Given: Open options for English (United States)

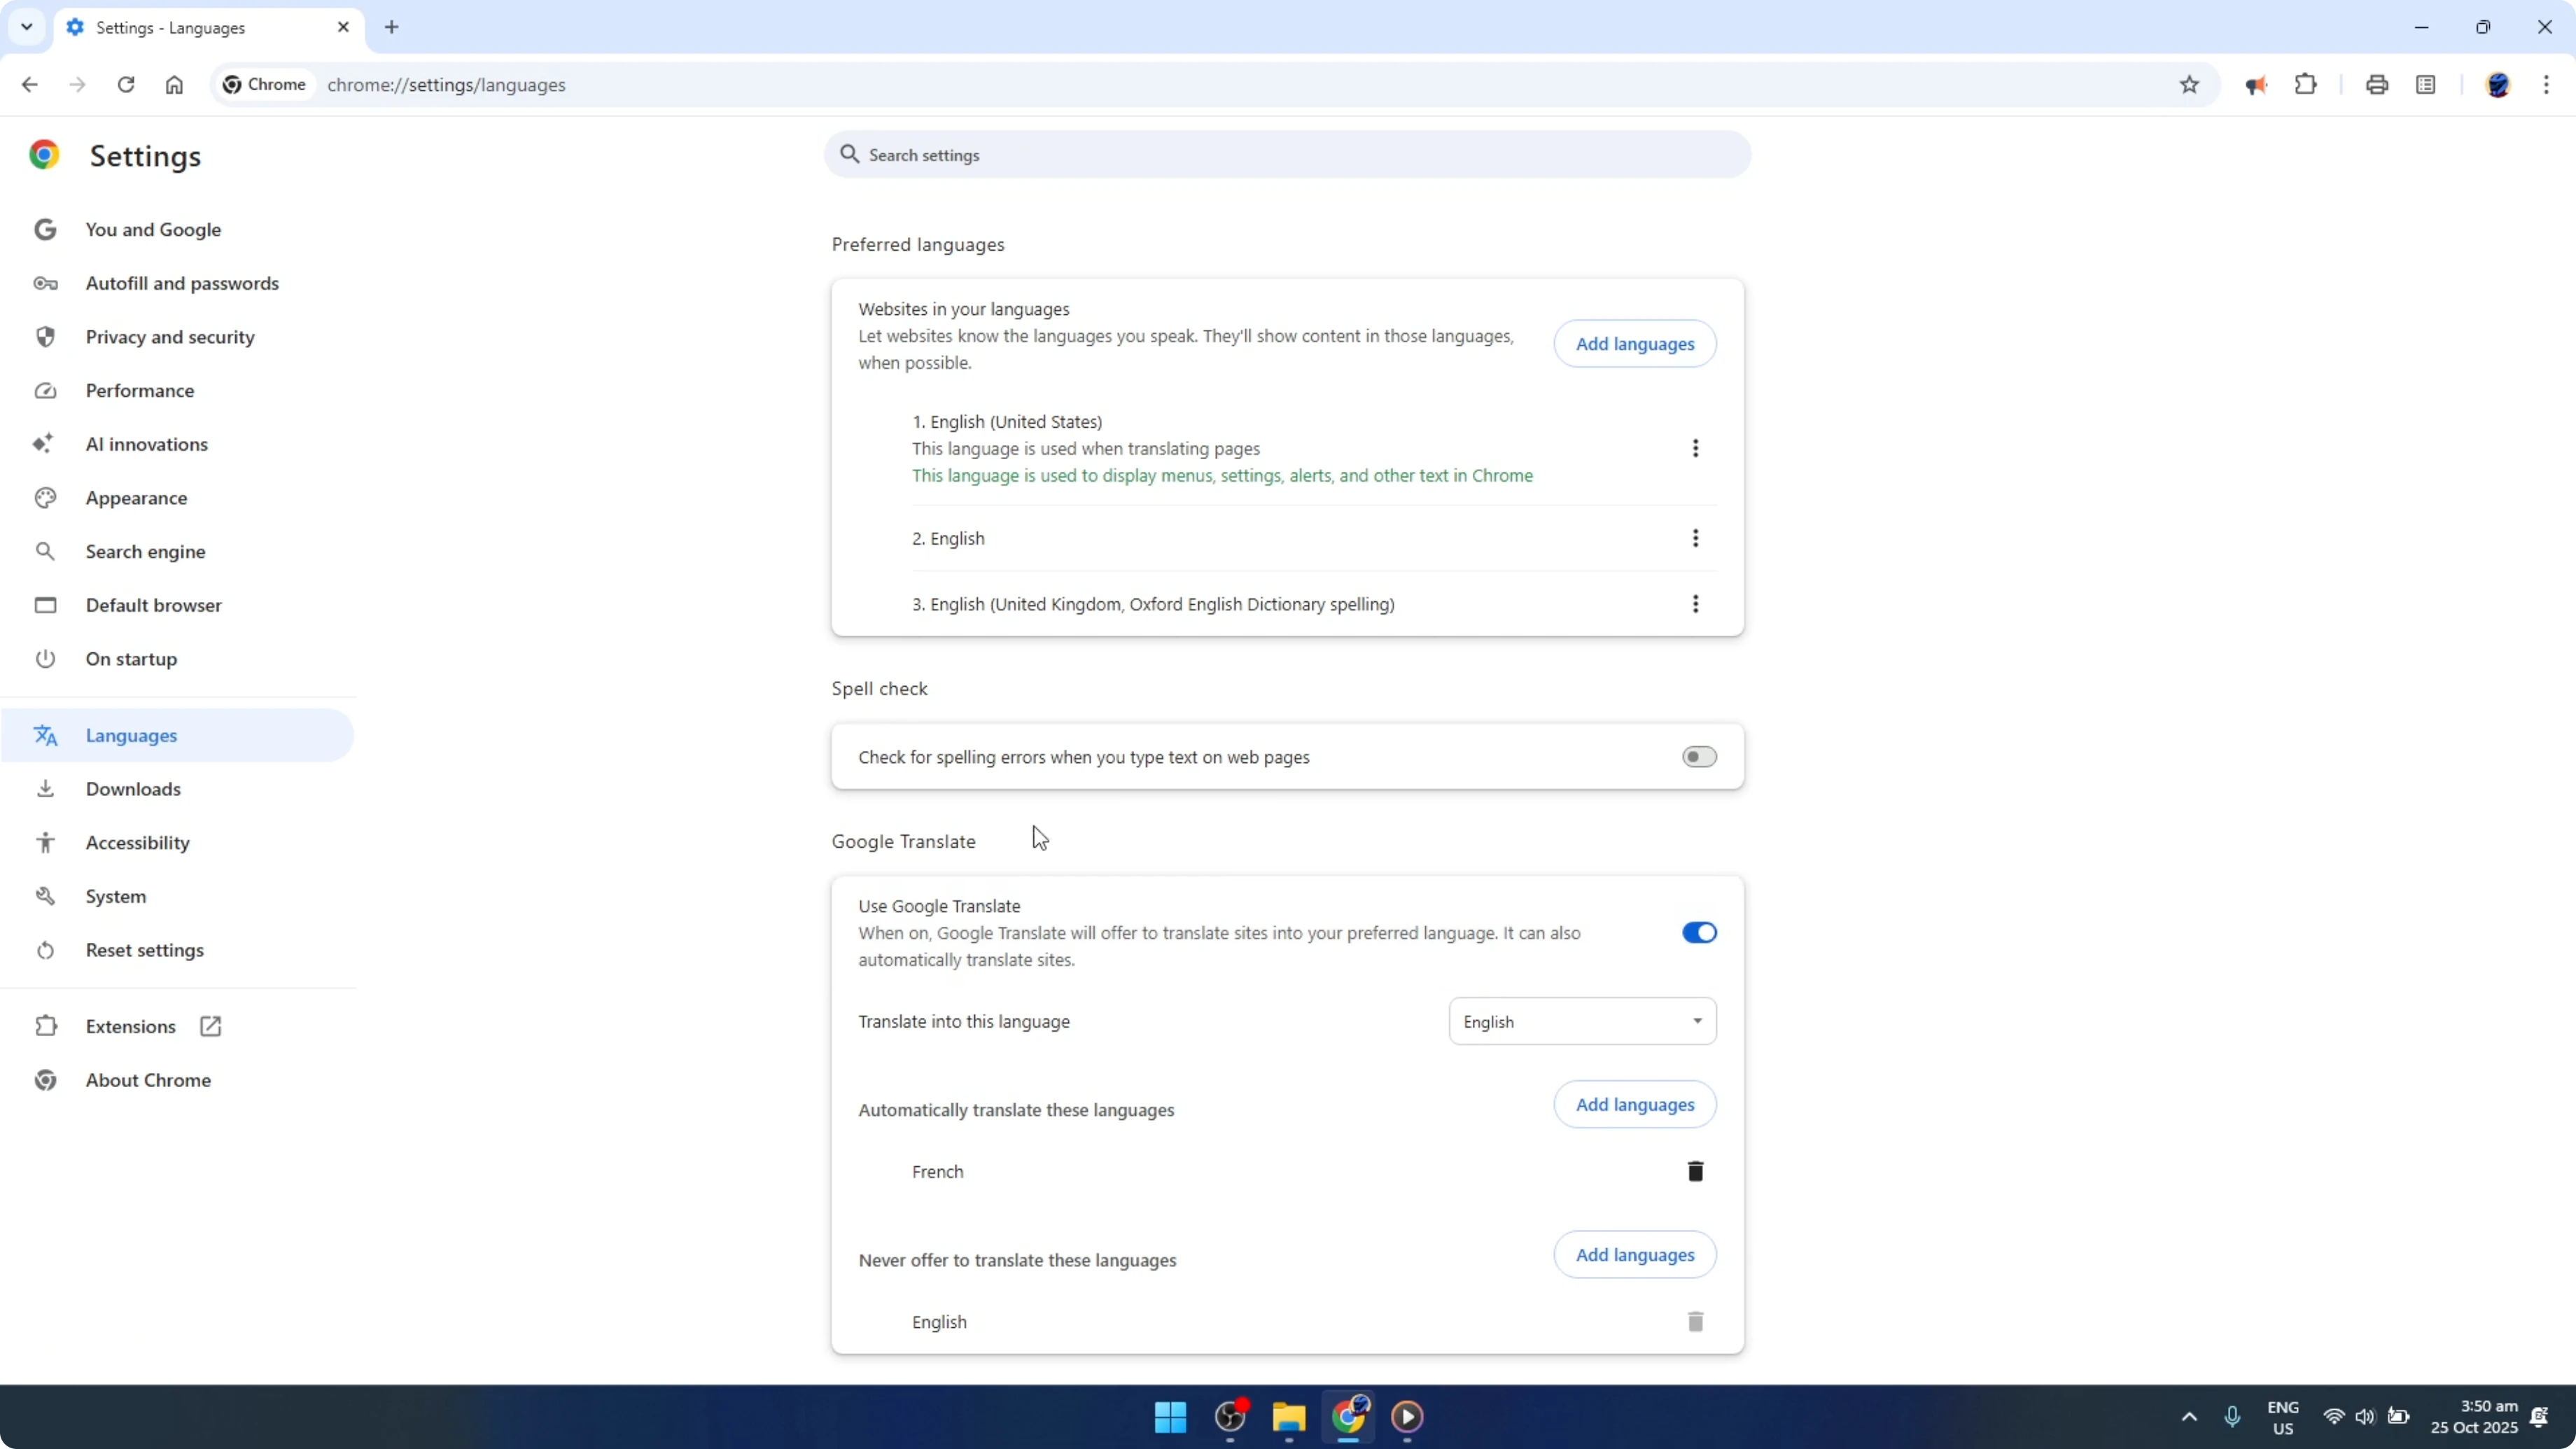Looking at the screenshot, I should click(1696, 448).
